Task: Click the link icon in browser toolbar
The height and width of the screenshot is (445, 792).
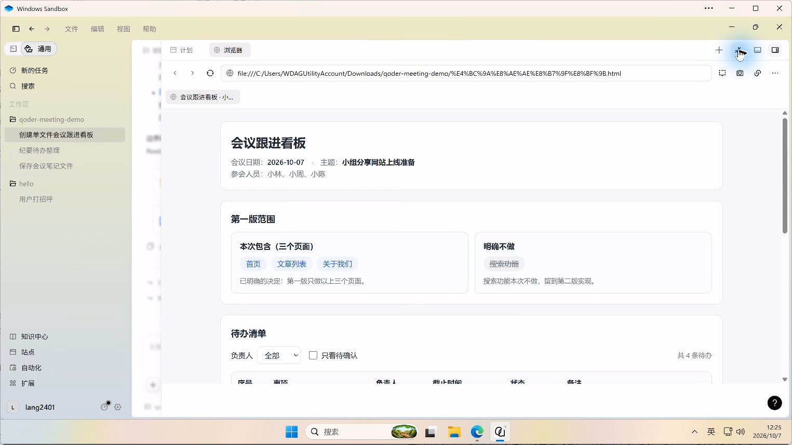Action: click(x=758, y=73)
